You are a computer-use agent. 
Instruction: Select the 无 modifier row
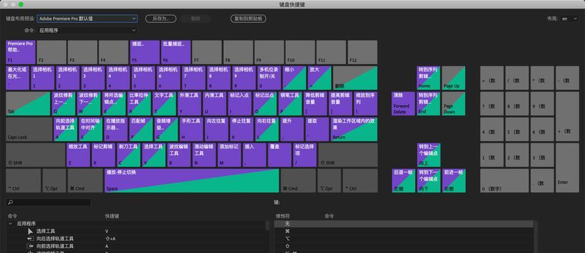404,224
